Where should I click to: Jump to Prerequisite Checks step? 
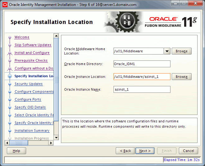coord(31,60)
